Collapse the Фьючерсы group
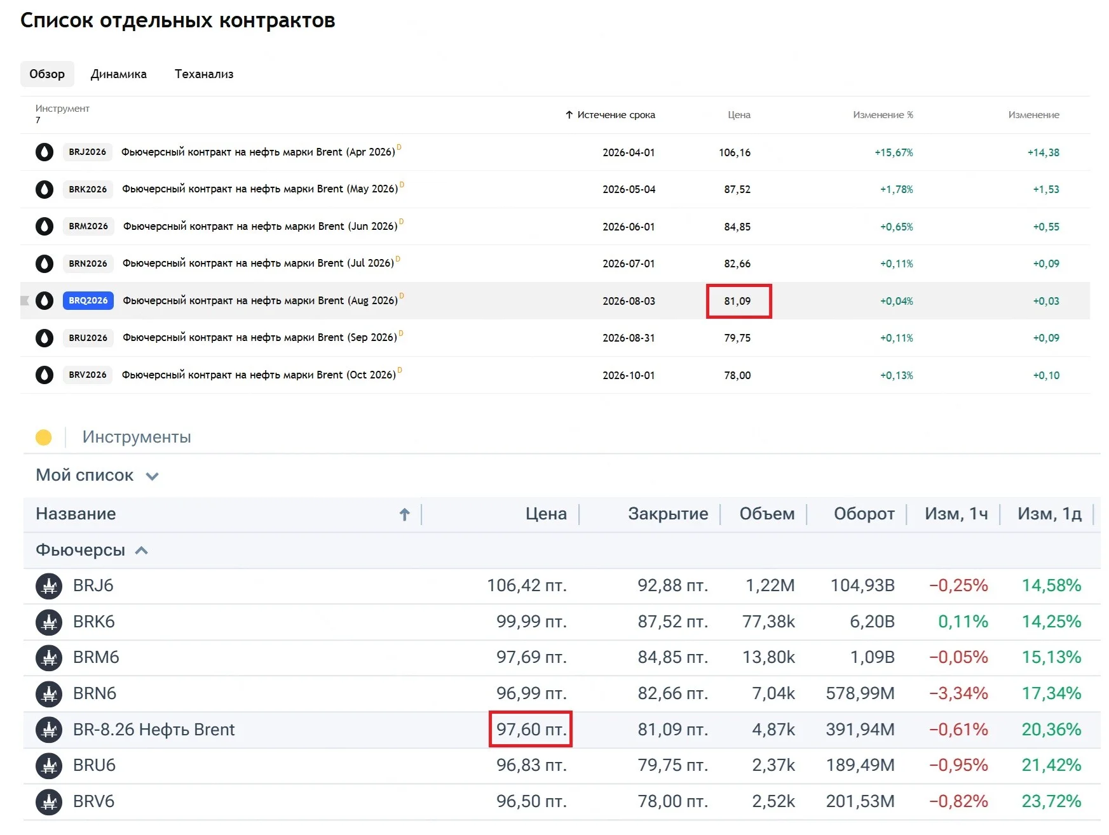 (92, 551)
